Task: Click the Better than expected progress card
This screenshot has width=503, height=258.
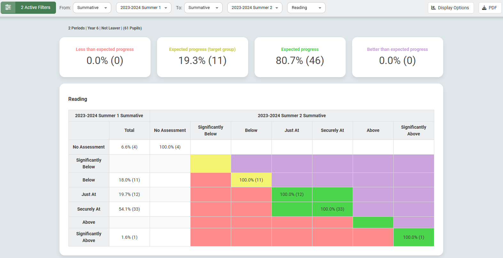Action: point(397,57)
